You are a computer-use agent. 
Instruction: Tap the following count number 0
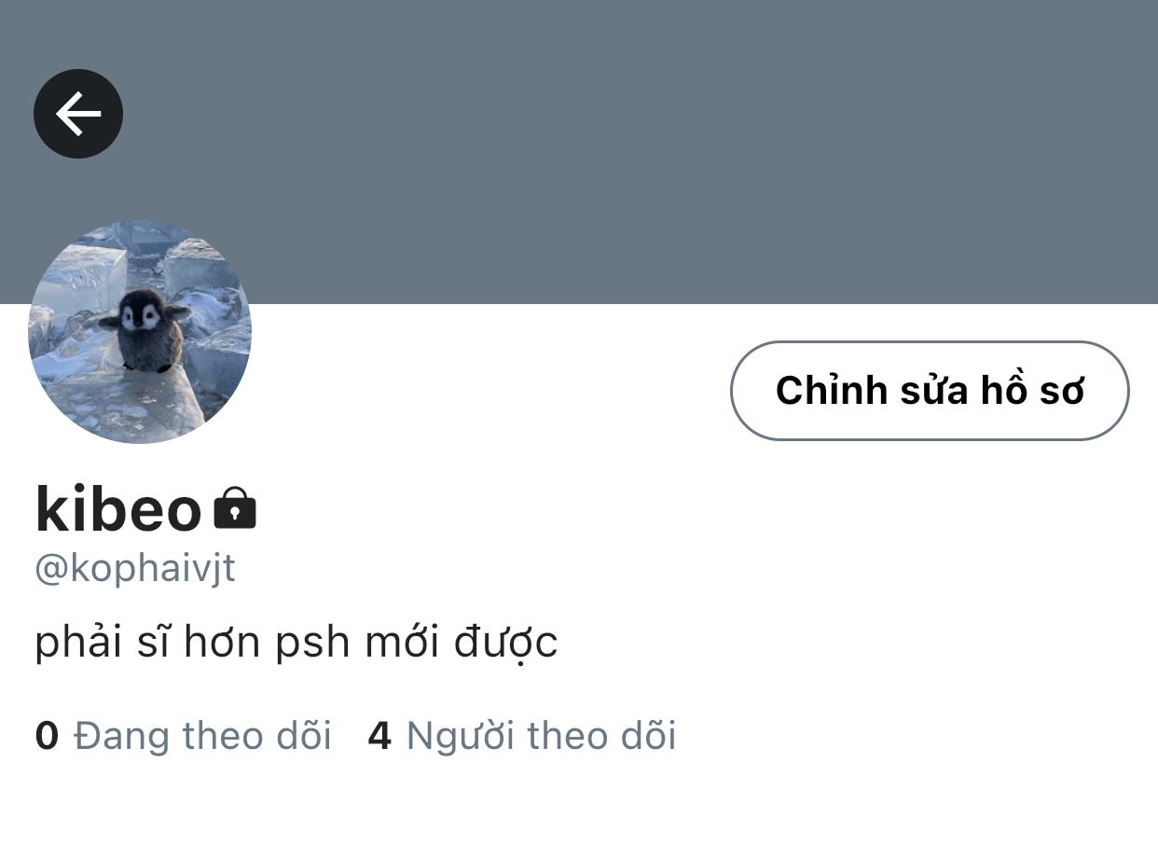point(47,736)
